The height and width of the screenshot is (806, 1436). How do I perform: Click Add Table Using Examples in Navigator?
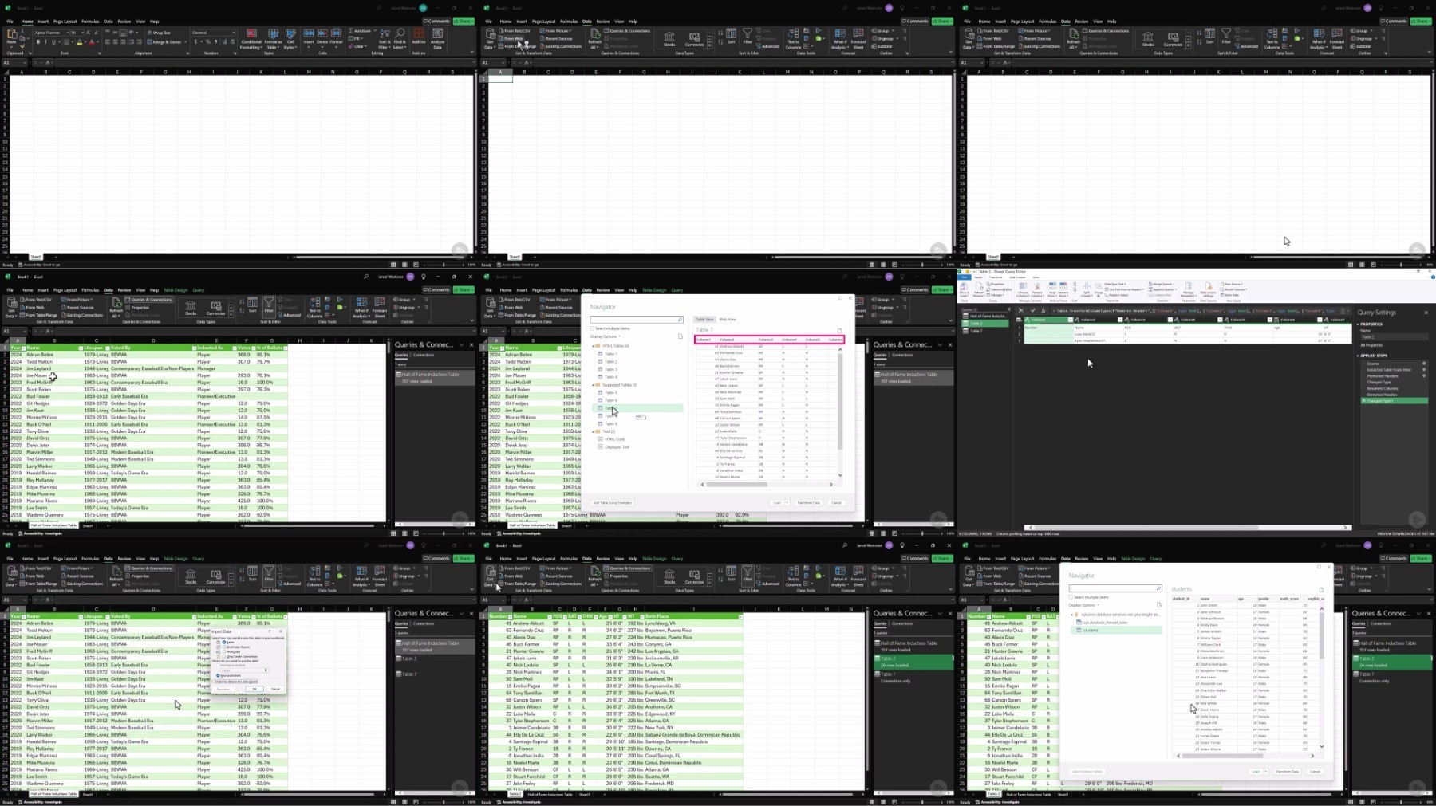point(613,503)
